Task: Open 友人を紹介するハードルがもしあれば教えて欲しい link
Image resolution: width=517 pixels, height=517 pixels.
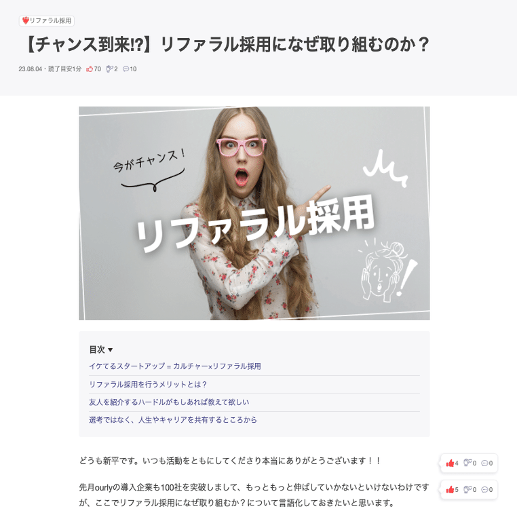Action: click(x=169, y=402)
